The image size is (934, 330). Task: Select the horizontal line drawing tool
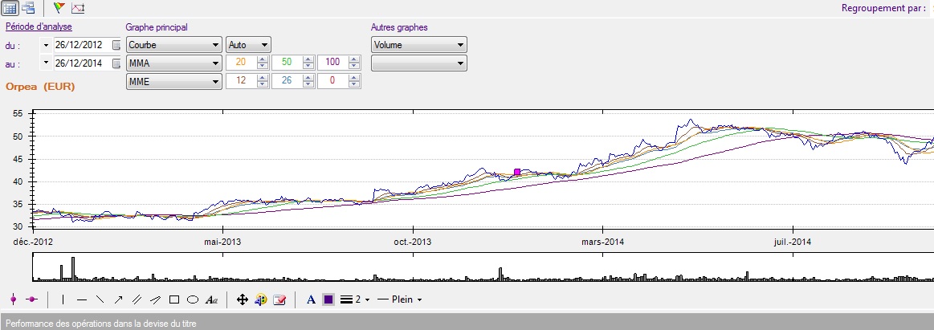[x=82, y=299]
